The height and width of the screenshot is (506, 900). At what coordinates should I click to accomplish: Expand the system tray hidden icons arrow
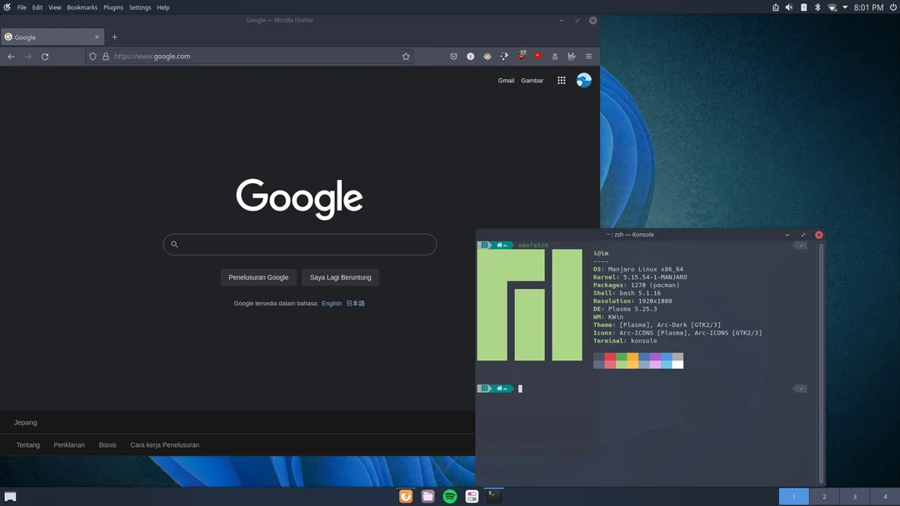843,7
